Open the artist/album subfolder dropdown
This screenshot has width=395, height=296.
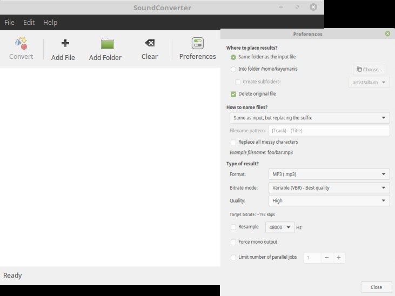click(369, 83)
